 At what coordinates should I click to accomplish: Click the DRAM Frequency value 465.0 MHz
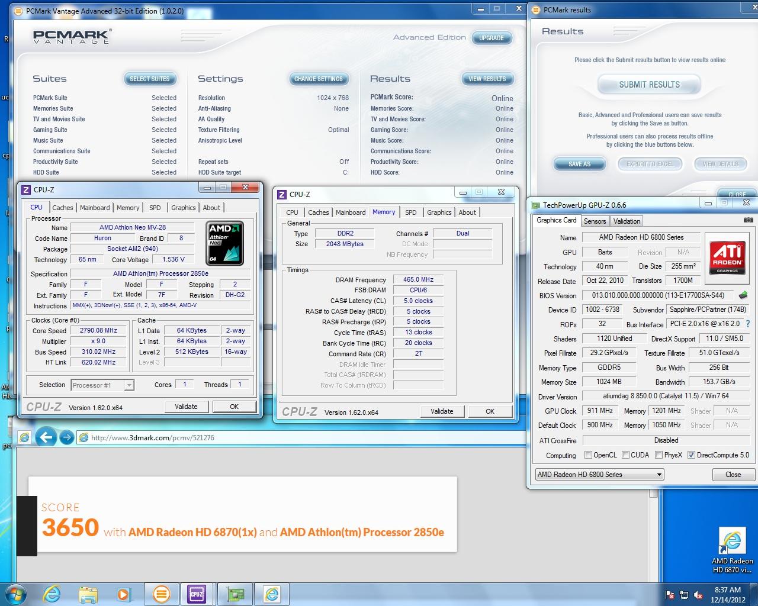(418, 279)
